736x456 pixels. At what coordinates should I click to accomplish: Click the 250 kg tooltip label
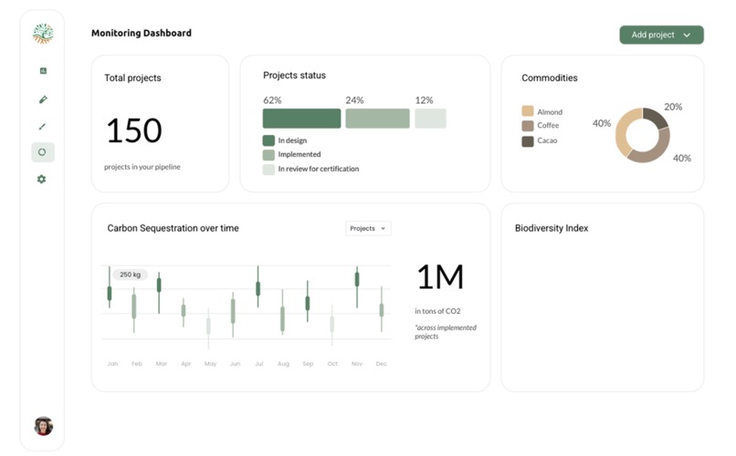pos(130,275)
